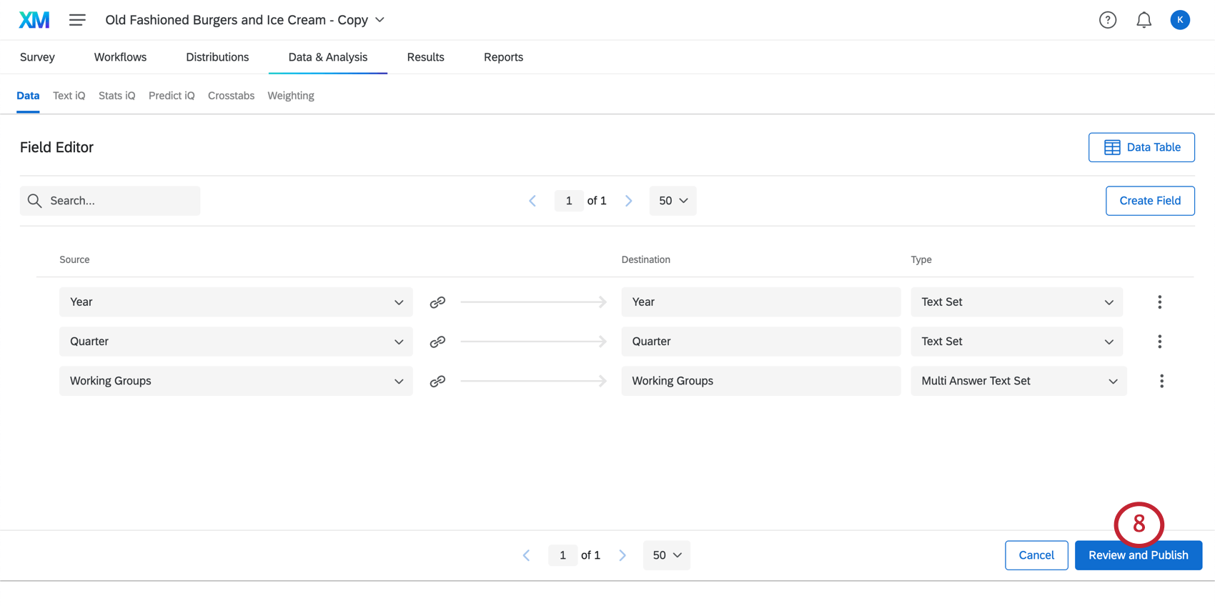1215x606 pixels.
Task: Open the Crosstabs sub-tab
Action: click(x=231, y=96)
